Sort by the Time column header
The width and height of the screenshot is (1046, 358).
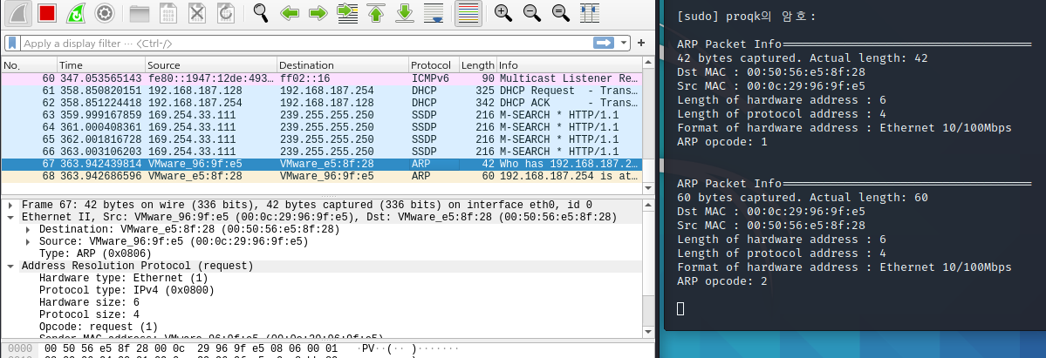click(100, 65)
